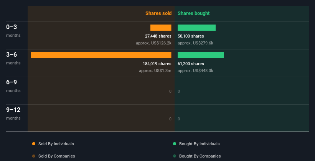Click the 0–3 months green bought bar
315x161 pixels.
point(196,28)
